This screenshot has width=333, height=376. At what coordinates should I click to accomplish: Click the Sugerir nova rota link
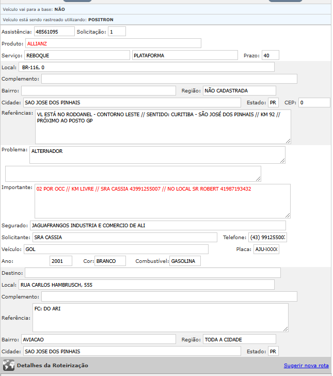[x=306, y=365]
